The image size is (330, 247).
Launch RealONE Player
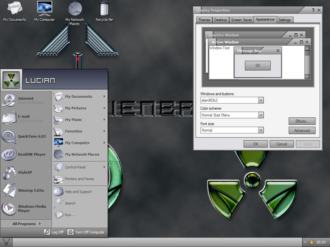26,154
